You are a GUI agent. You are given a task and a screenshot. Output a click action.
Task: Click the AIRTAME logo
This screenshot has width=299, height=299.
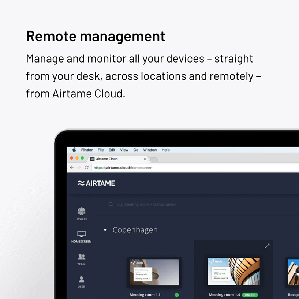[x=96, y=183]
